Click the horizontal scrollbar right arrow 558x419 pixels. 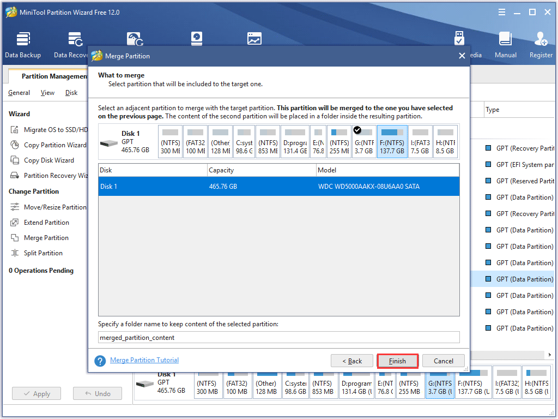[x=550, y=355]
